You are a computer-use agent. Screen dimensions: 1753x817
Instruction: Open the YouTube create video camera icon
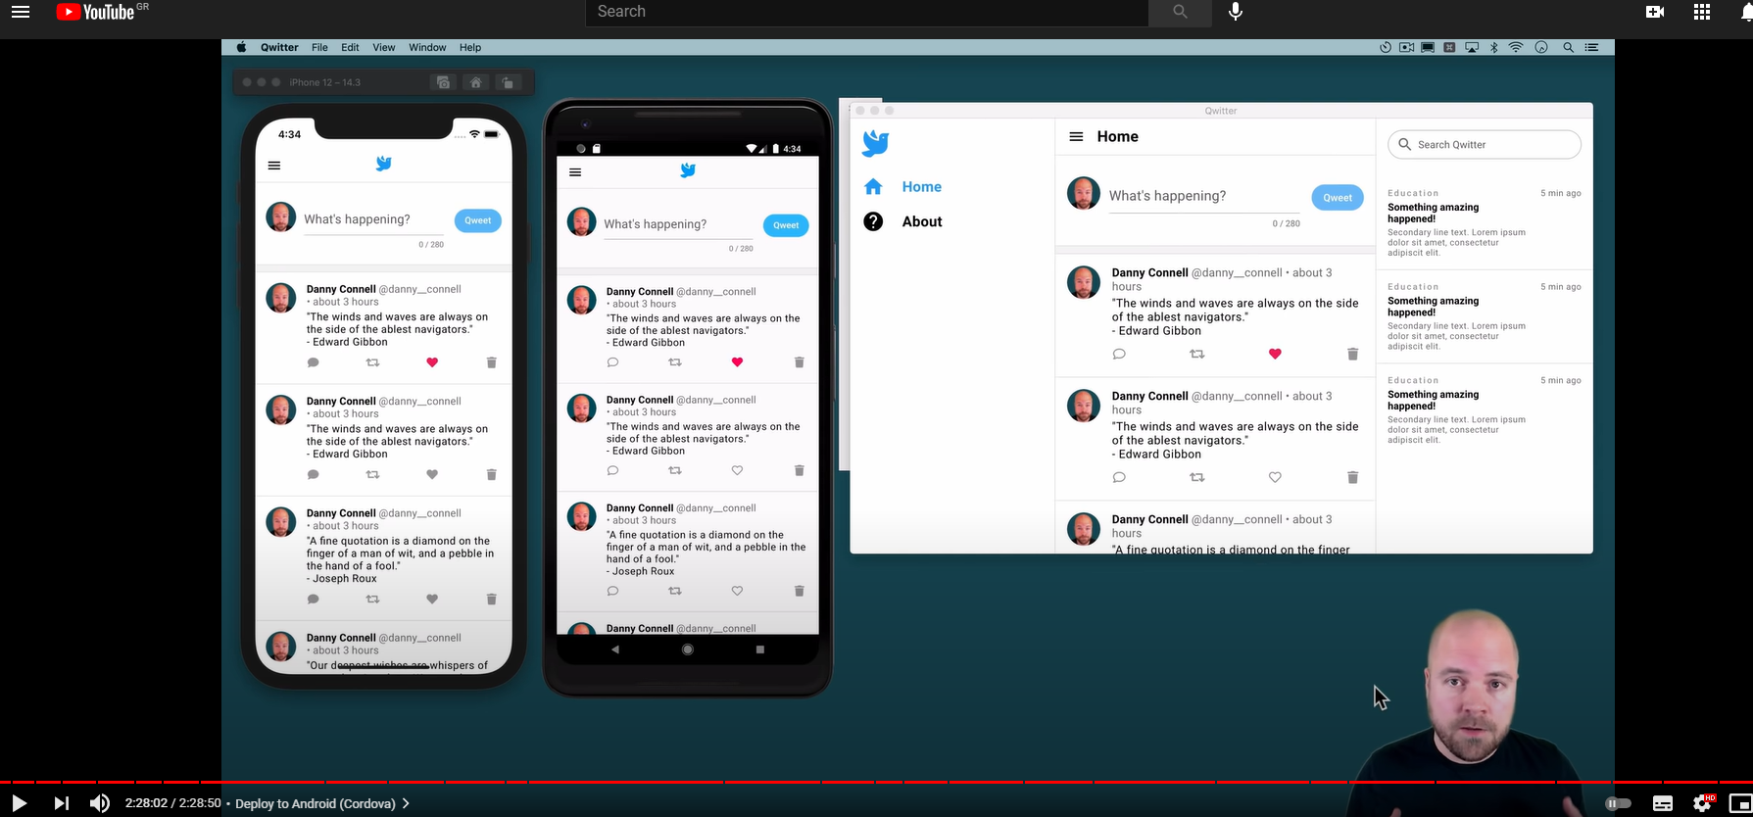tap(1655, 12)
